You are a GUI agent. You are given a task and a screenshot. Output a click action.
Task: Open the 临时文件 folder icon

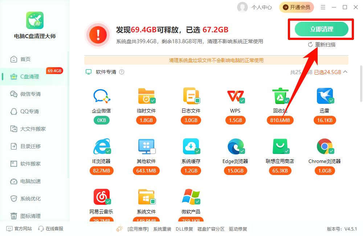146,96
